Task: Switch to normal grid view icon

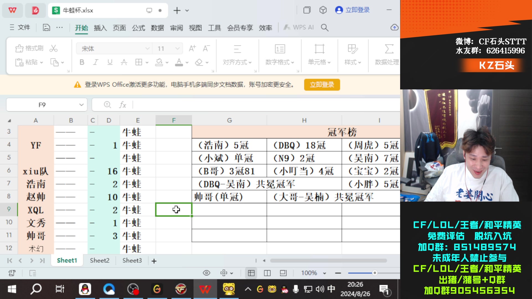Action: 251,273
